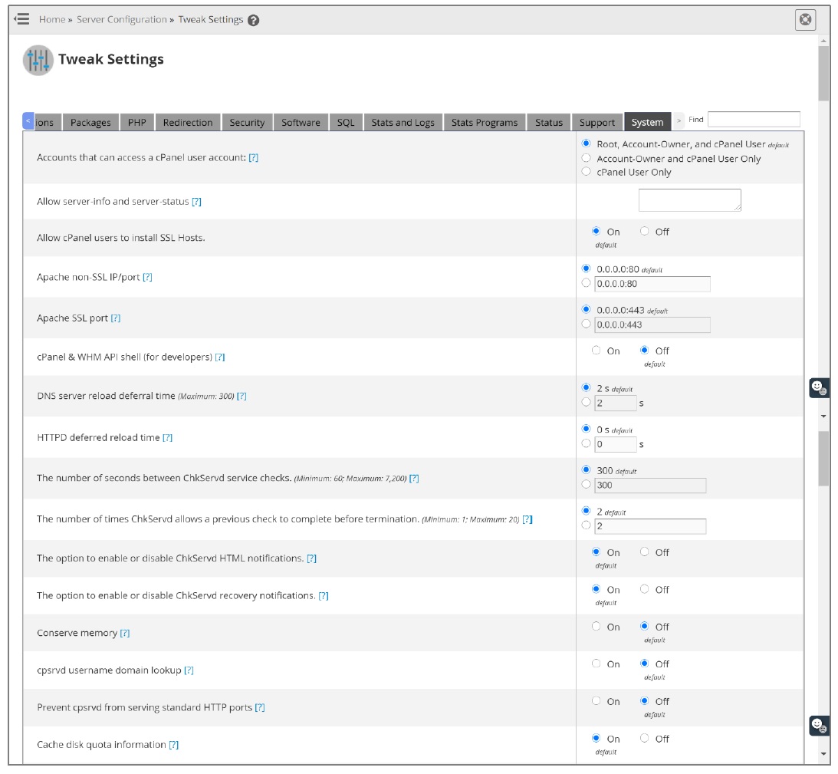Select custom Apache SSL port radio

[x=587, y=324]
